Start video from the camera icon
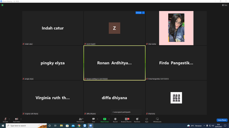Viewport: 229px width, 128px height. pos(16,120)
